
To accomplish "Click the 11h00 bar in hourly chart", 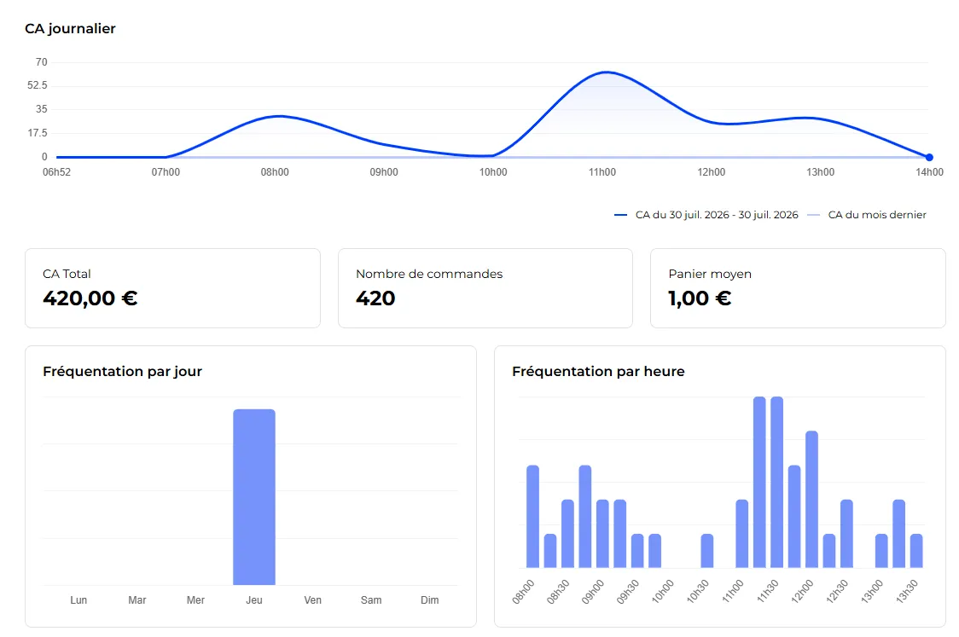I will tap(742, 534).
